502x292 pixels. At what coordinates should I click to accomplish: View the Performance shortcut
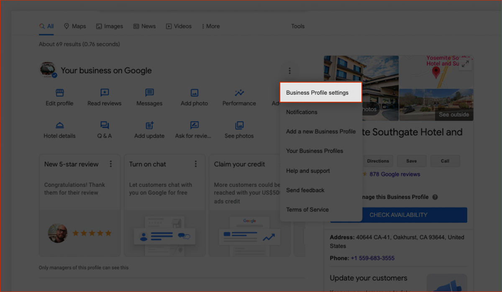(x=239, y=98)
